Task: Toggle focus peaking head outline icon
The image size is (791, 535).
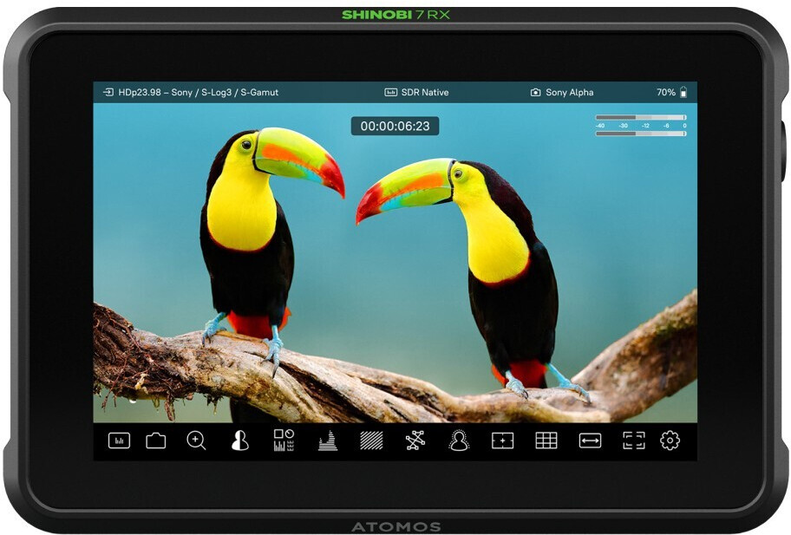Action: [x=459, y=440]
